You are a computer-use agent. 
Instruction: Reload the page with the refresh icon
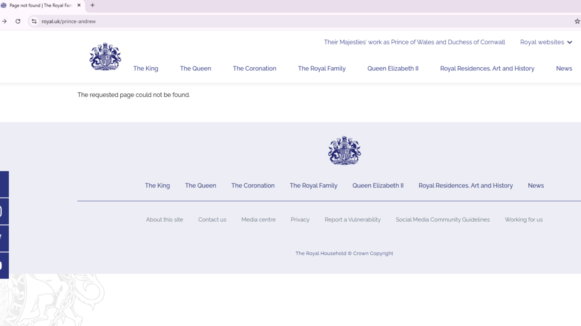tap(18, 21)
